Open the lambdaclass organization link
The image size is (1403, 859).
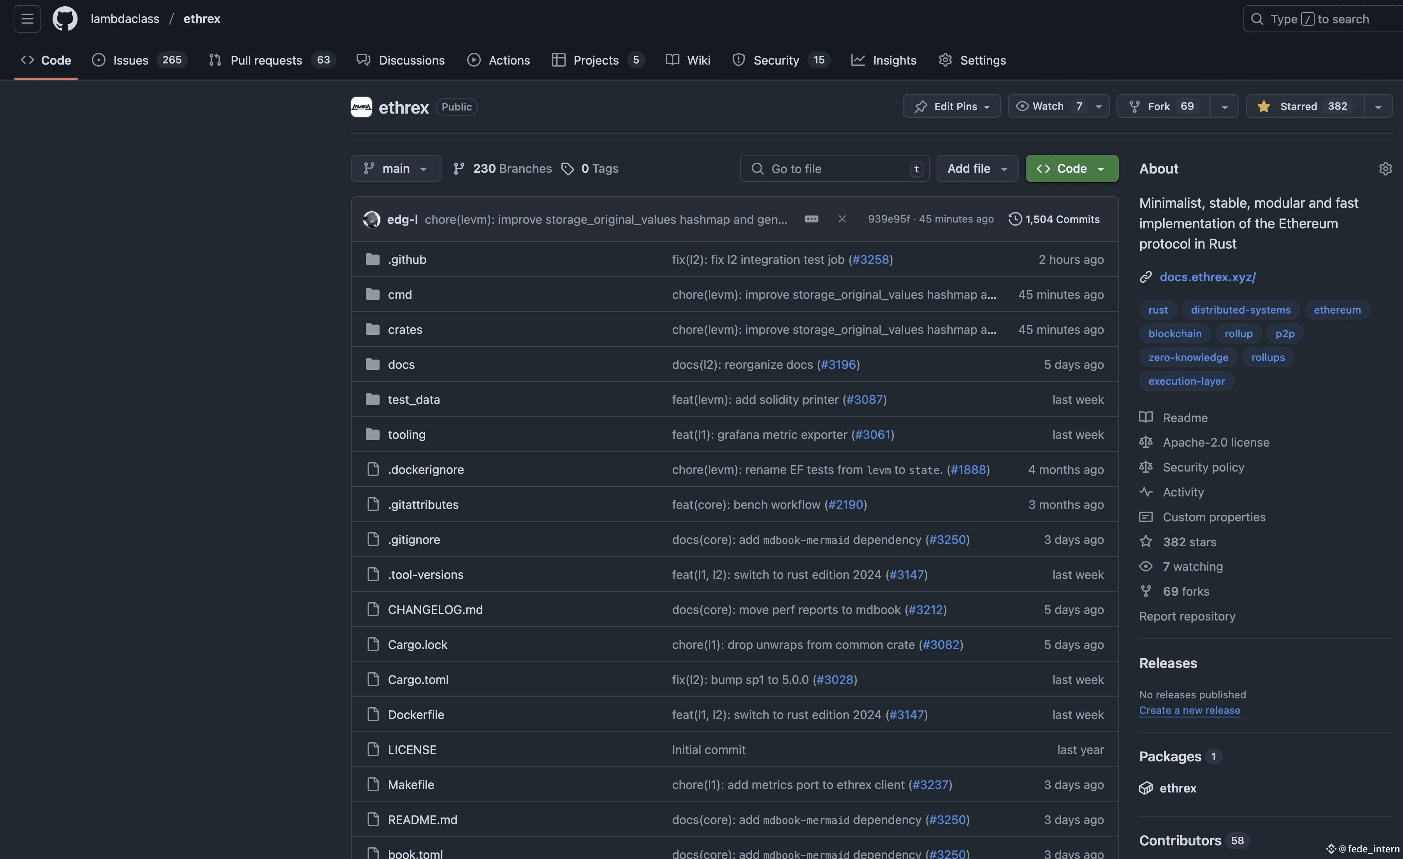click(x=125, y=19)
